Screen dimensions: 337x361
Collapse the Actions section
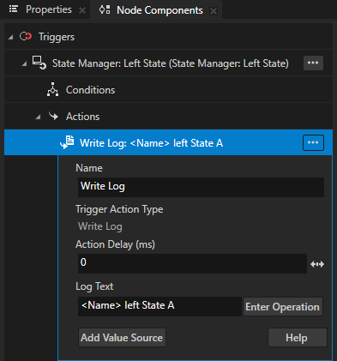tap(38, 117)
